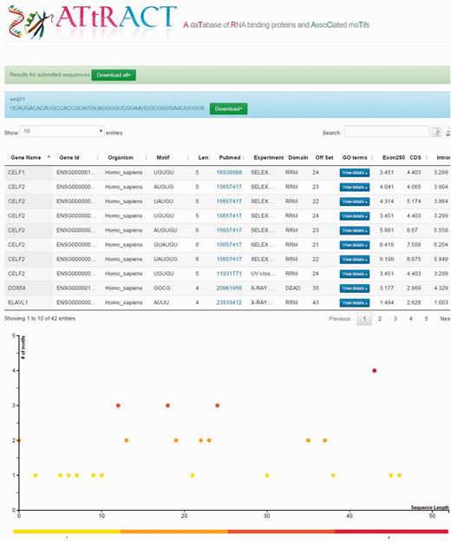Click the ELAVL1 gene name cell
This screenshot has width=451, height=542.
(18, 303)
